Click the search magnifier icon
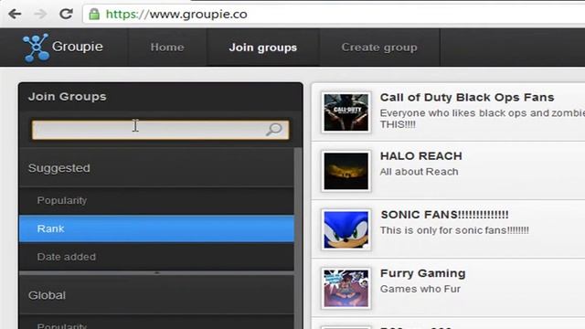 [x=274, y=130]
